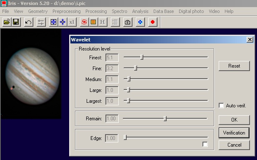Tick the checkbox under Edge slider
This screenshot has height=160, width=257.
[x=205, y=145]
